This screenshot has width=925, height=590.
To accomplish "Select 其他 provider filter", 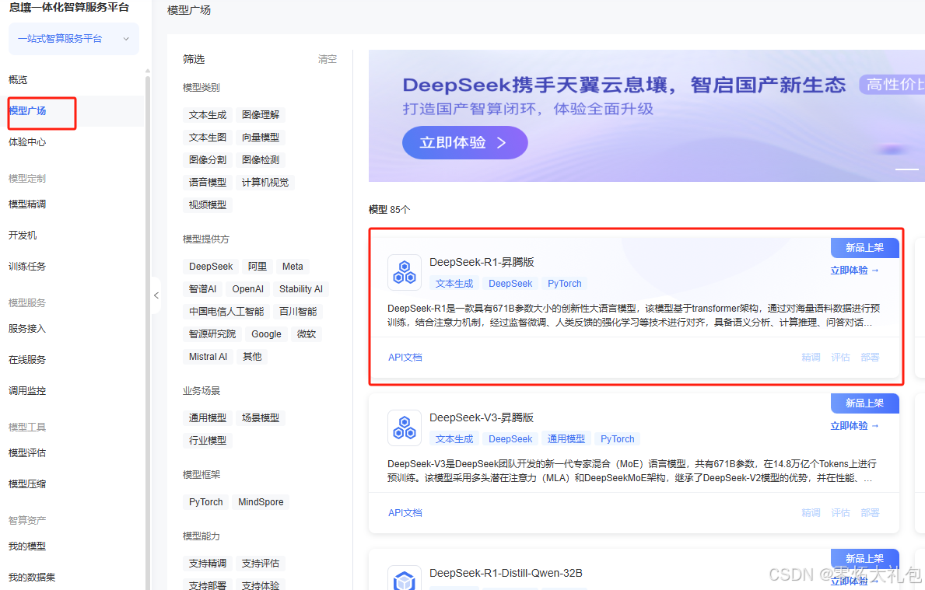I will [252, 357].
